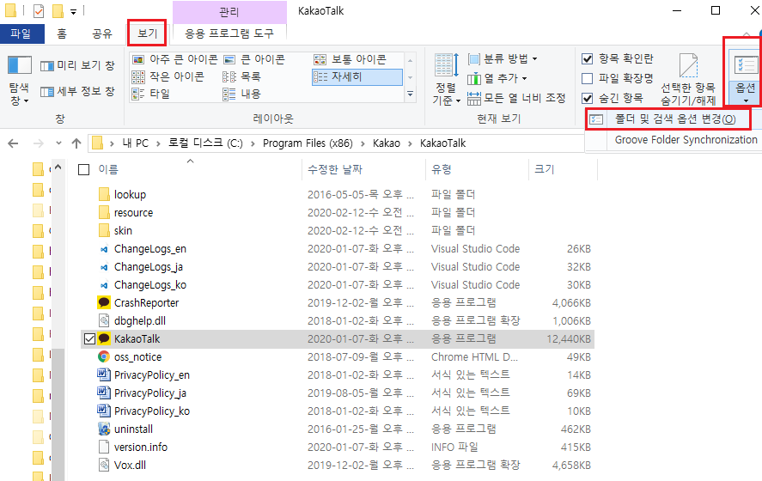The image size is (762, 481).
Task: Select 목록 layout
Action: 242,76
